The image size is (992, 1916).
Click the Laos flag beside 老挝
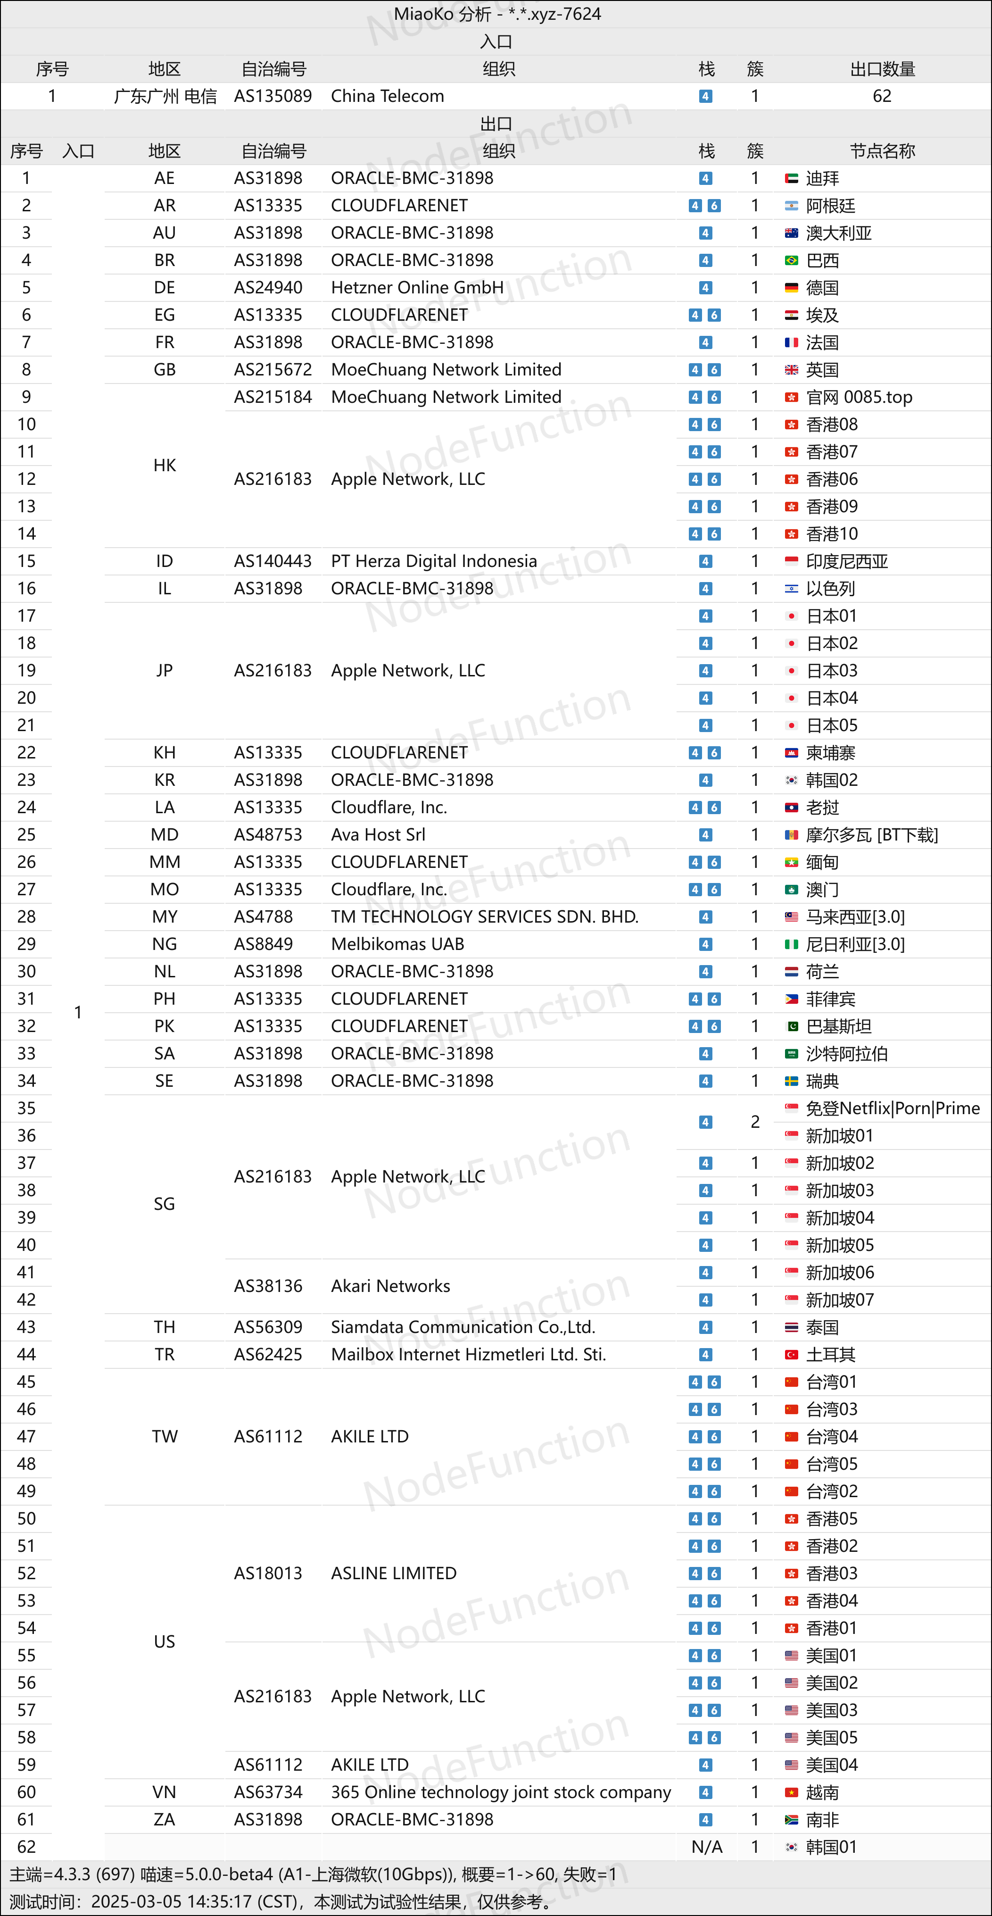click(791, 808)
